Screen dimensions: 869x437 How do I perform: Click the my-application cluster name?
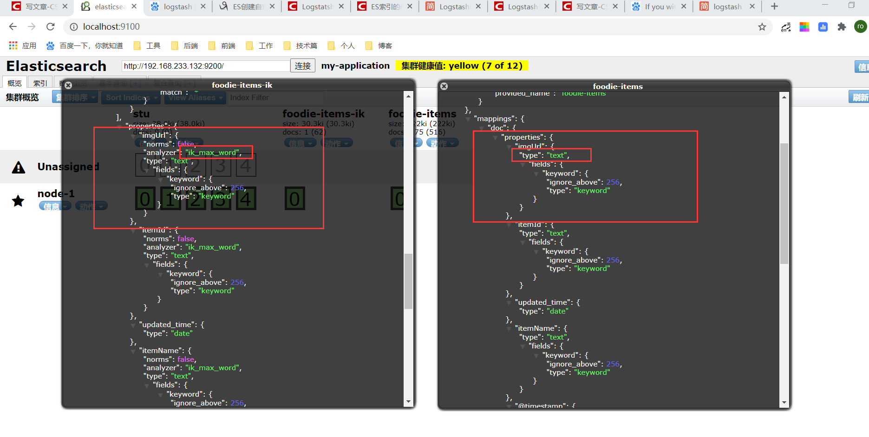click(x=355, y=66)
